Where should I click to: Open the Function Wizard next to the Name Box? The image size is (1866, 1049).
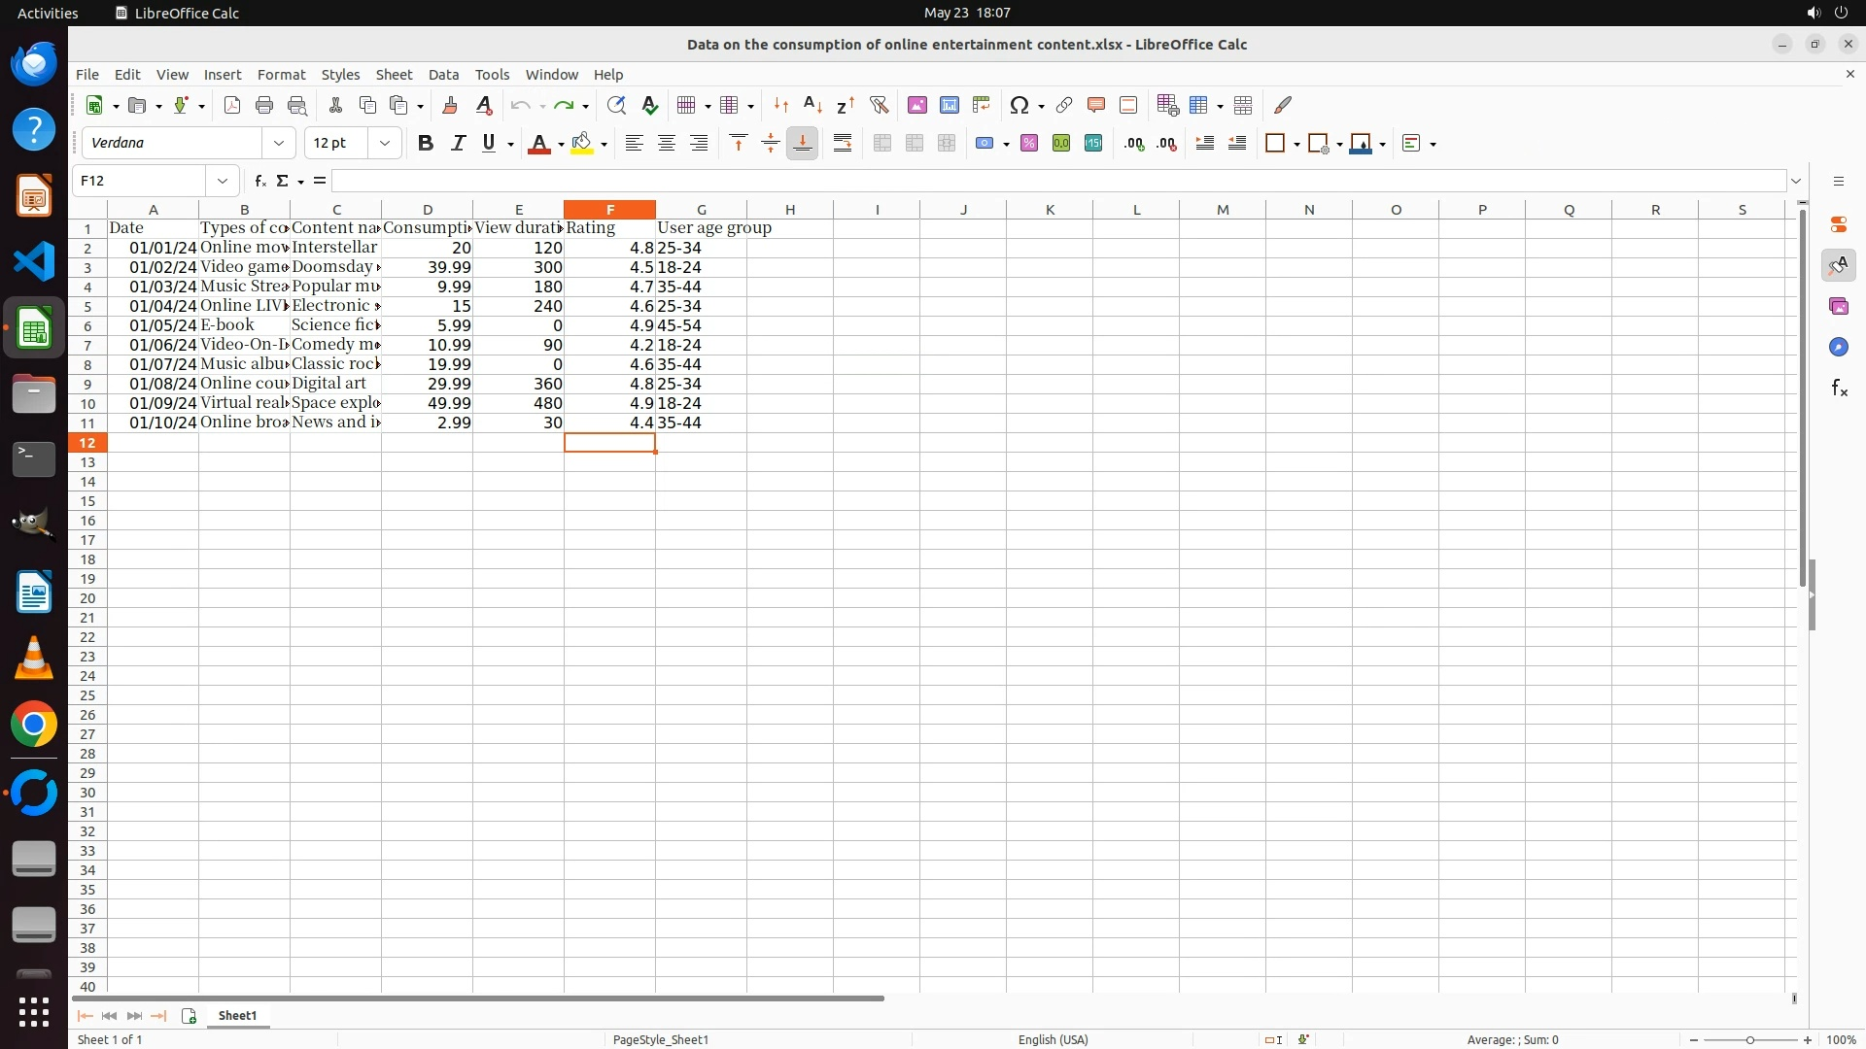pos(259,181)
